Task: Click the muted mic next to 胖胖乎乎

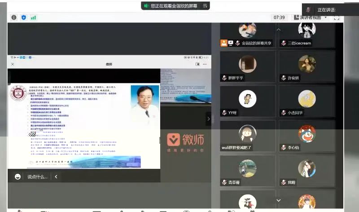Action: (x=224, y=78)
